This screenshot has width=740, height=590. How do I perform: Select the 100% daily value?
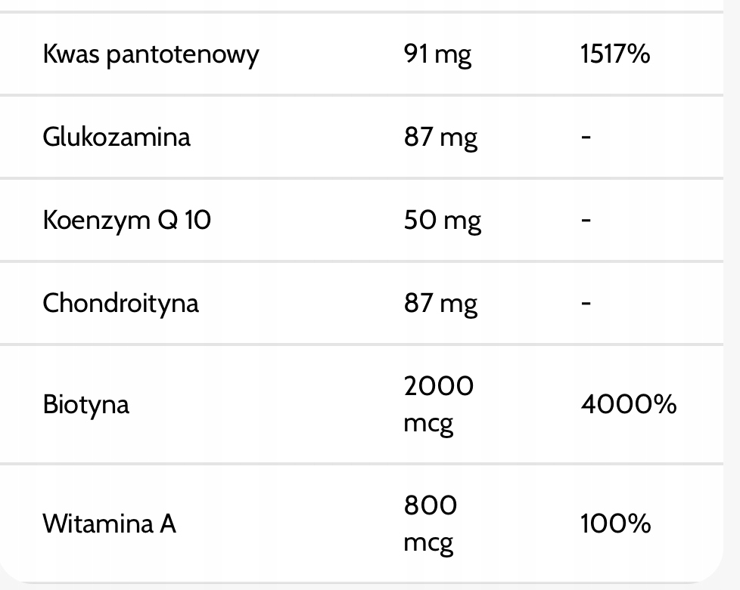click(x=615, y=524)
